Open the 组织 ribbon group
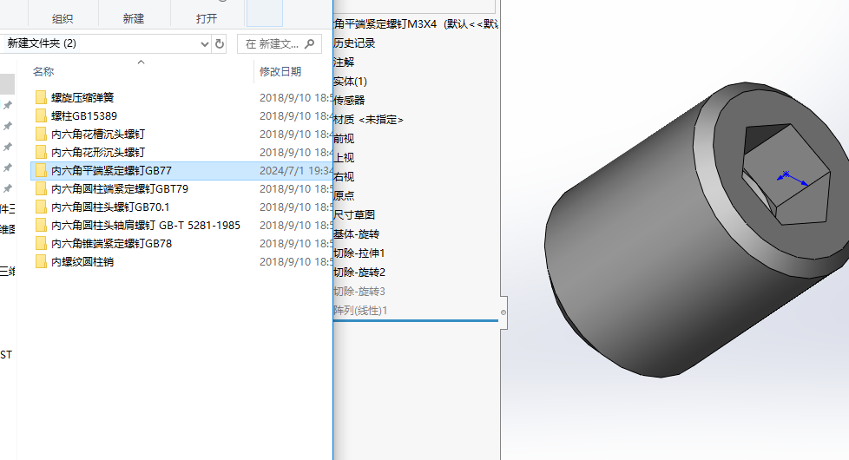 [x=63, y=19]
